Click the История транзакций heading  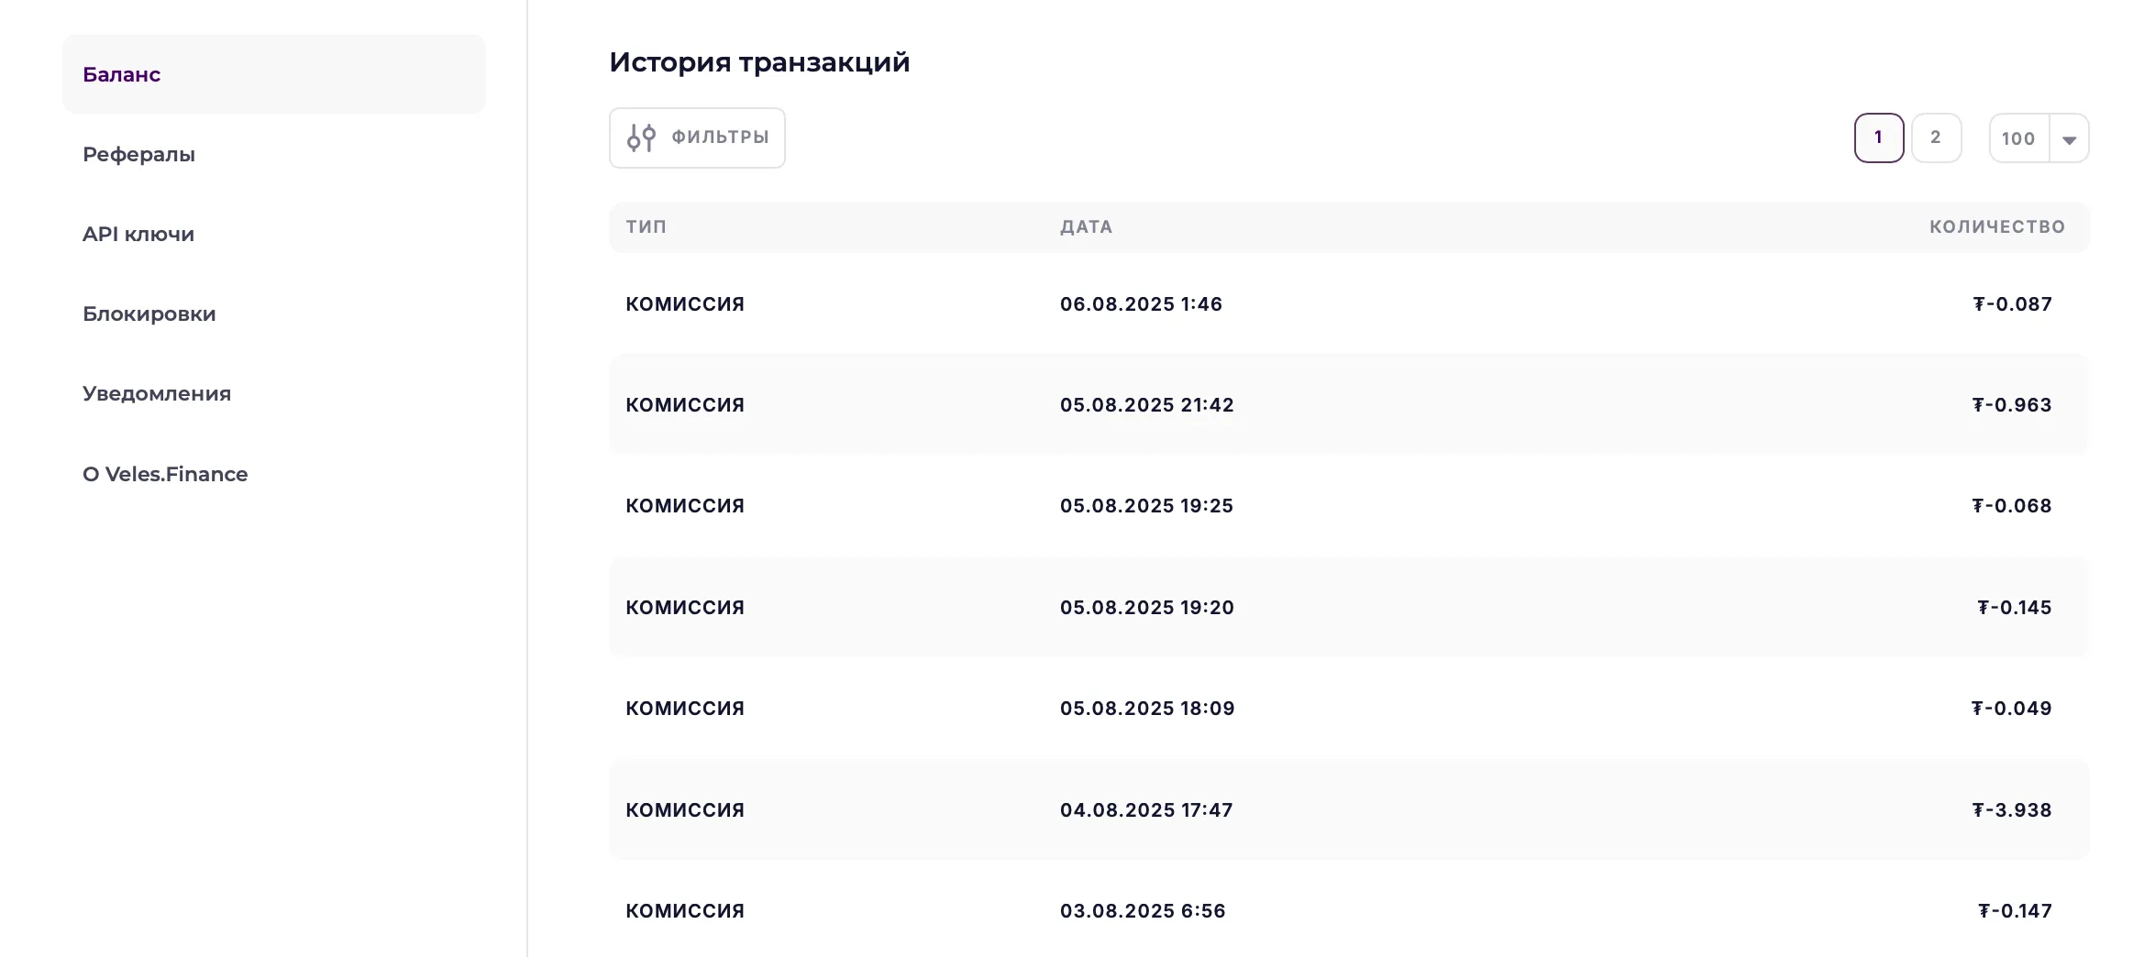coord(759,61)
